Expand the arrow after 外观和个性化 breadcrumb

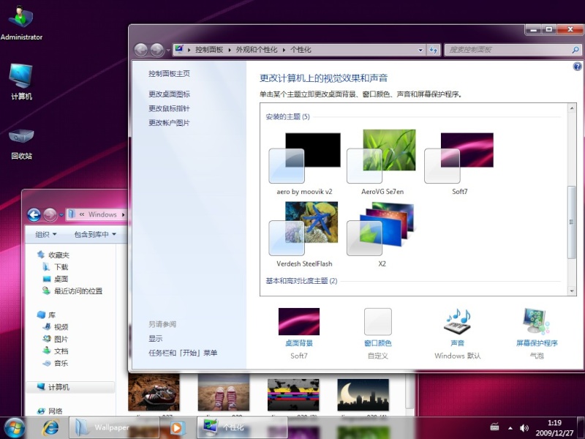(284, 50)
